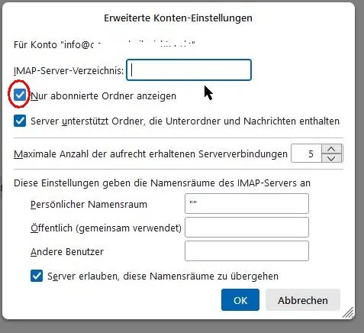Decrease maximum server connections with down arrow
Viewport: 364px width, 333px height.
(x=331, y=158)
